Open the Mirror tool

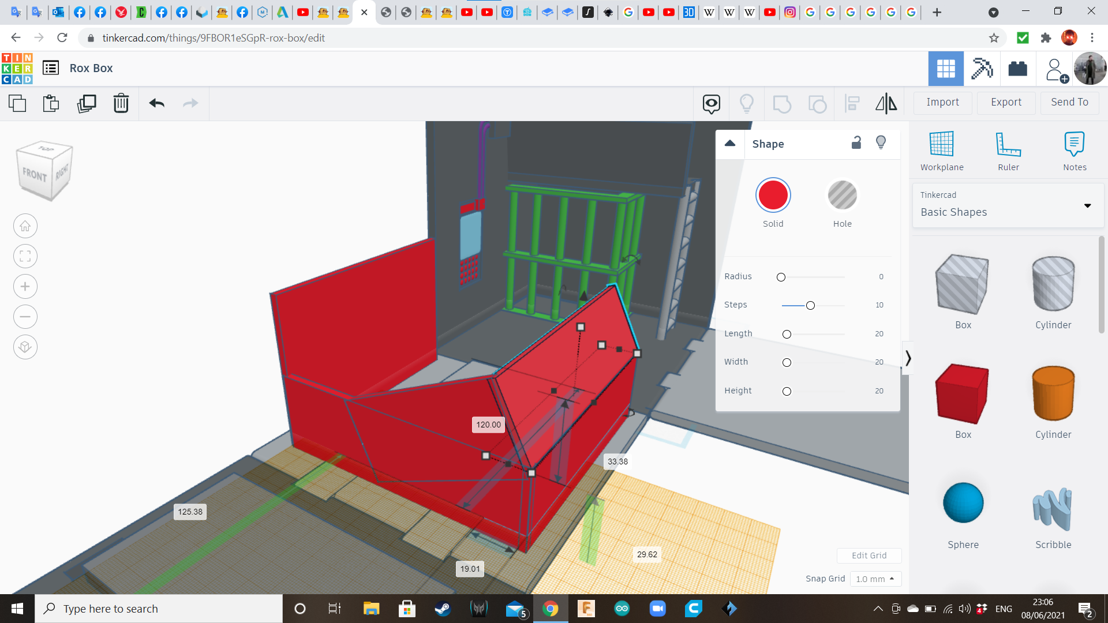point(886,104)
